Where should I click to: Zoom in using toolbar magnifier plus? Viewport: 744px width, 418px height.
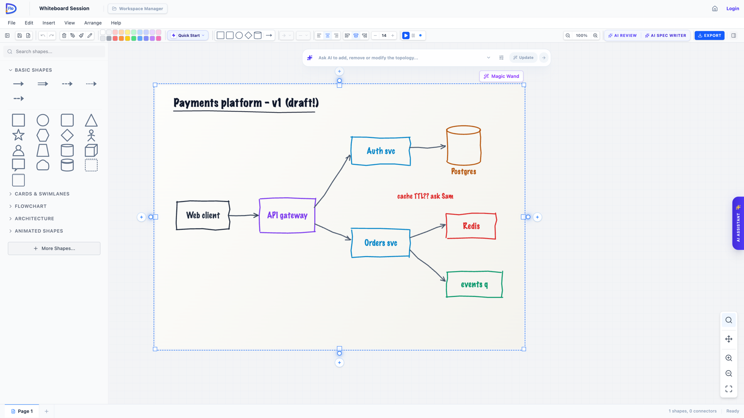[595, 36]
